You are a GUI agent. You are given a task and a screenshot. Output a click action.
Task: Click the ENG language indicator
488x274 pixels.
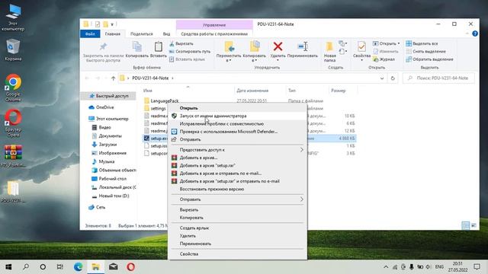pos(439,267)
